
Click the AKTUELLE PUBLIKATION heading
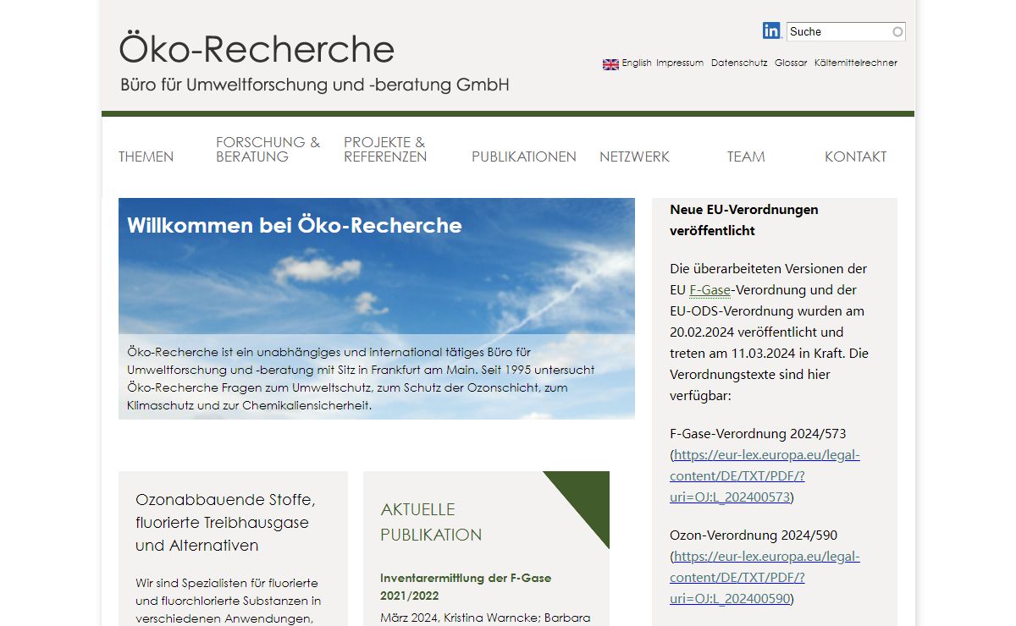coord(431,522)
